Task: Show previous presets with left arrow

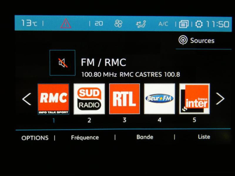Action: point(27,99)
